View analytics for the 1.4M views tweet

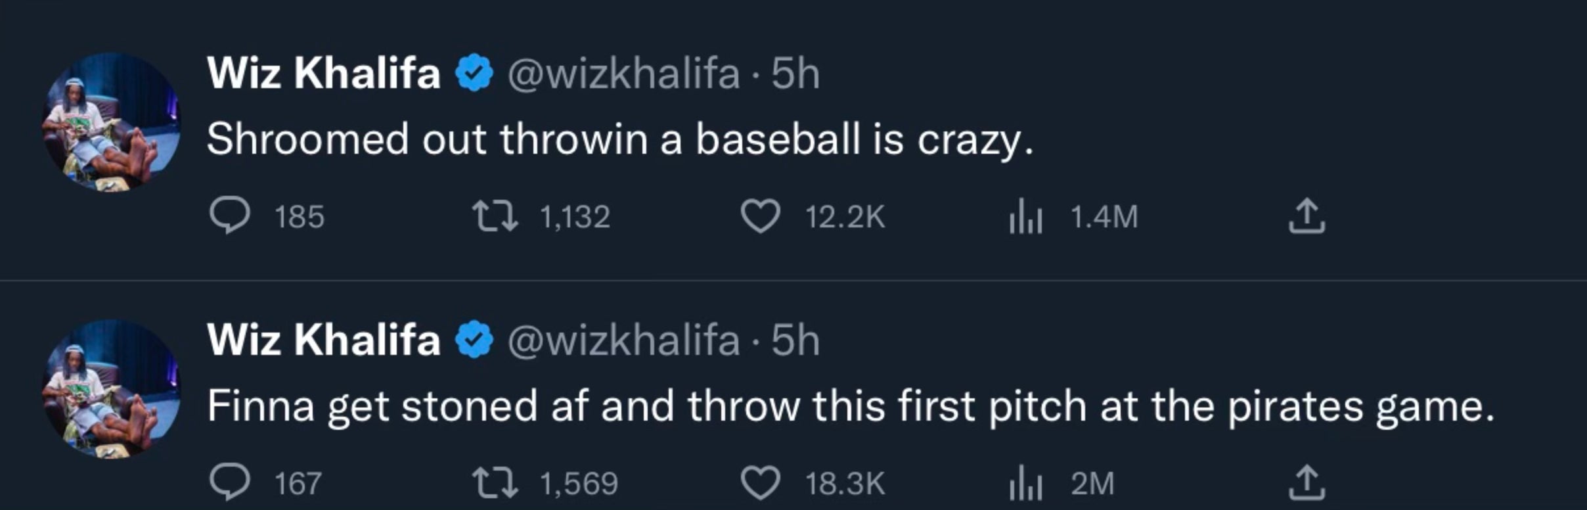coord(1025,217)
